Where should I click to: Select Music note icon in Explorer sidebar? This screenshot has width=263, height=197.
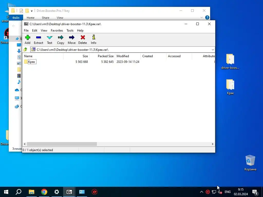(19, 82)
